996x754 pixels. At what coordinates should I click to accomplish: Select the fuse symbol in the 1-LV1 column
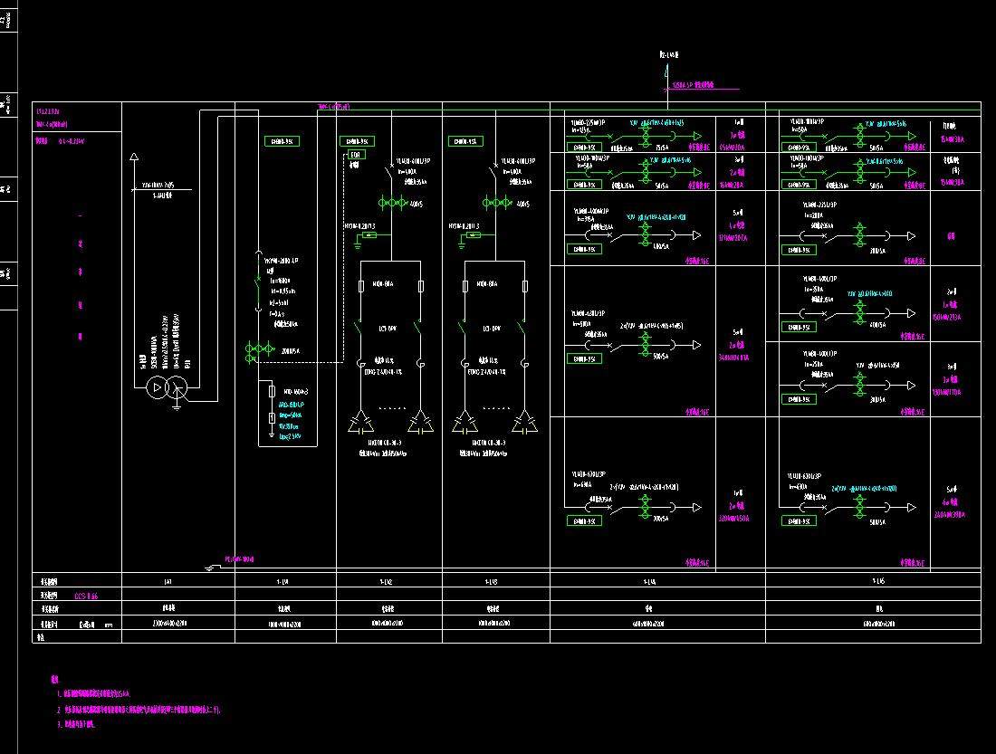(273, 391)
